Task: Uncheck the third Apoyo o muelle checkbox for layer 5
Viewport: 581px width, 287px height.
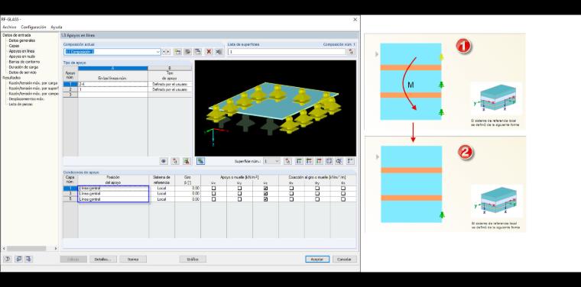Action: (265, 199)
